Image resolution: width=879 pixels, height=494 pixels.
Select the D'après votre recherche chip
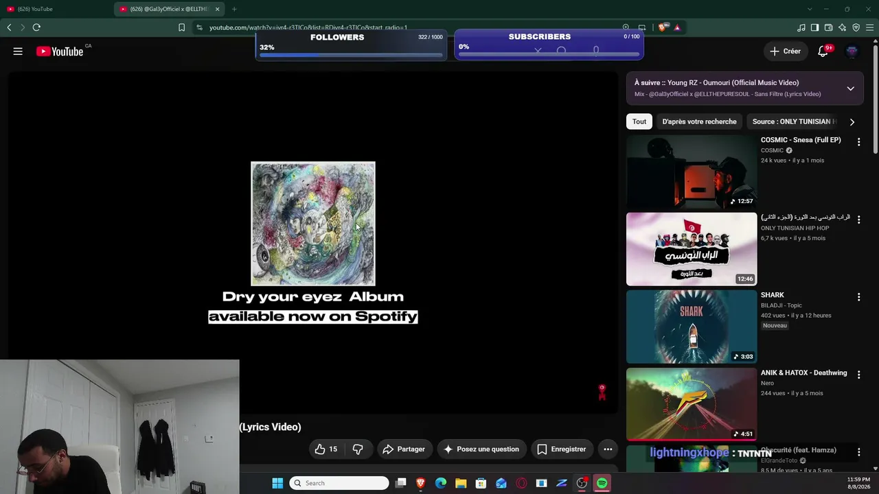pyautogui.click(x=699, y=121)
